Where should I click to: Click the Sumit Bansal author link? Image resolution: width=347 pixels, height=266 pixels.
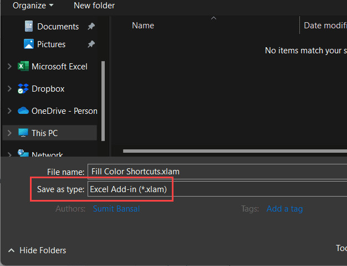point(116,209)
